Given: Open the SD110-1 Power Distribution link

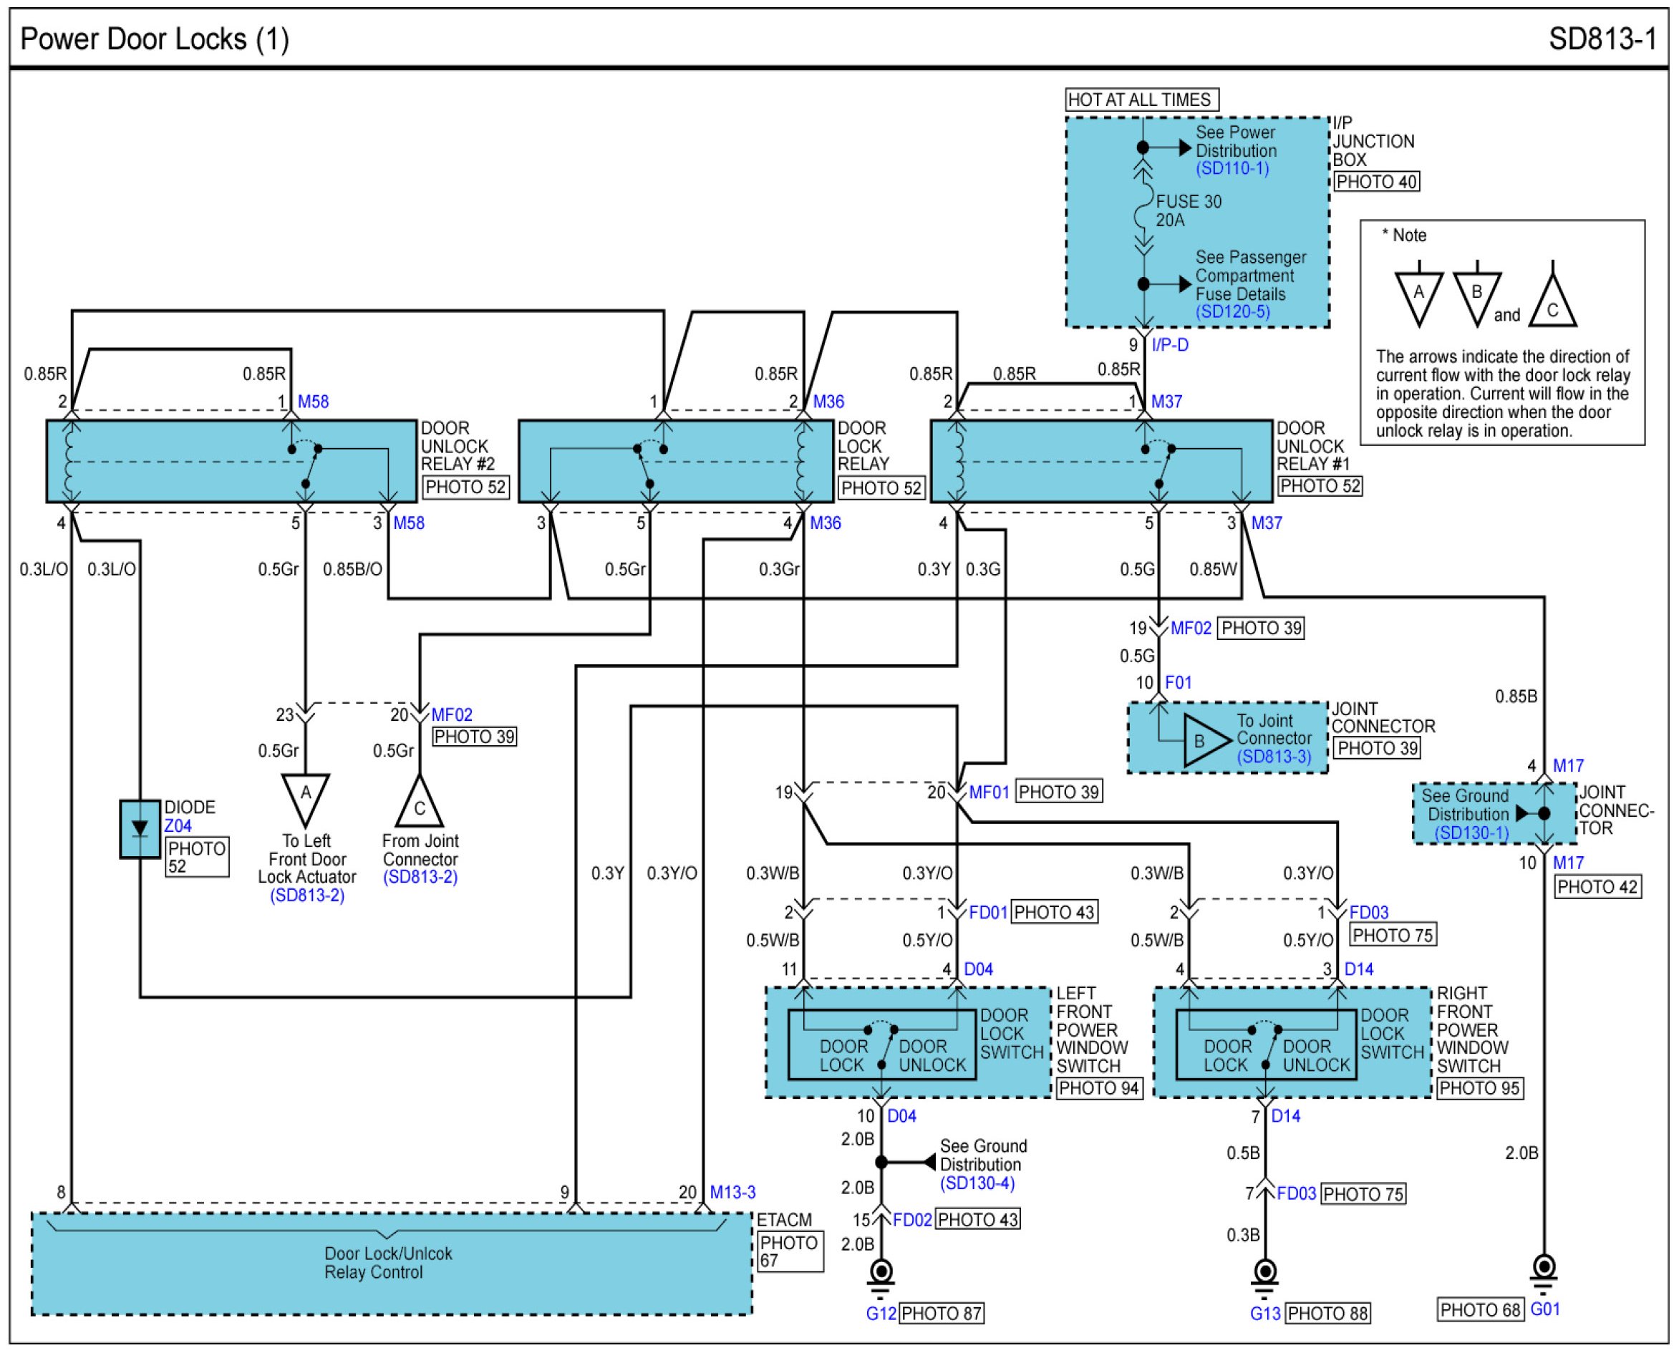Looking at the screenshot, I should pyautogui.click(x=1232, y=168).
